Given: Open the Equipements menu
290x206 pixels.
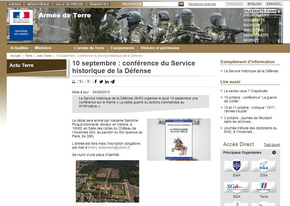Looking at the screenshot, I should click(122, 48).
